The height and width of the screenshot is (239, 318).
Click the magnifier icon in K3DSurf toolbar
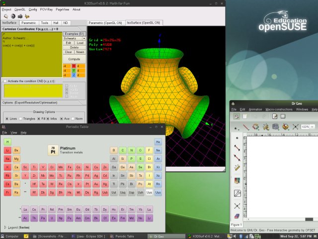[5, 16]
